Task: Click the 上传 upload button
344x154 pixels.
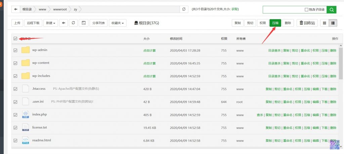Action: click(x=17, y=23)
